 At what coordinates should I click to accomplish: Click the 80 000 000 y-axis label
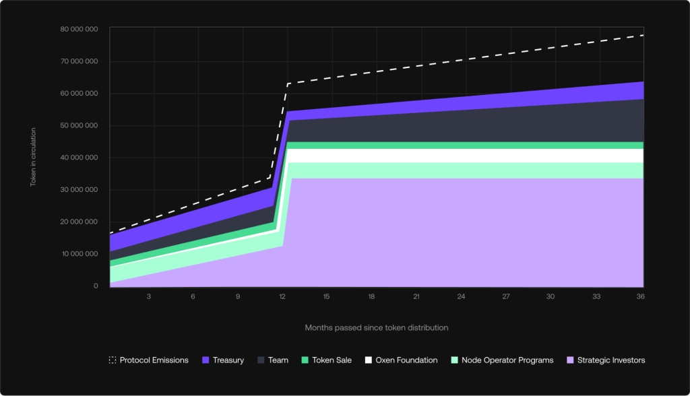79,30
